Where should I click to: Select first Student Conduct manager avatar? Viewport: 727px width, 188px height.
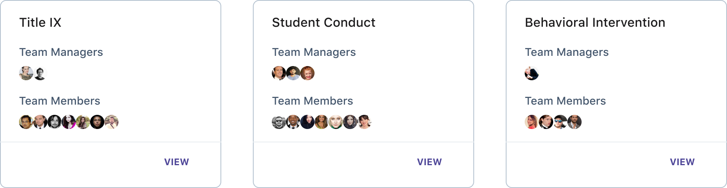click(279, 73)
